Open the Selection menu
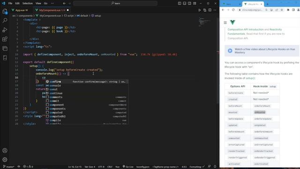 (x=28, y=3)
